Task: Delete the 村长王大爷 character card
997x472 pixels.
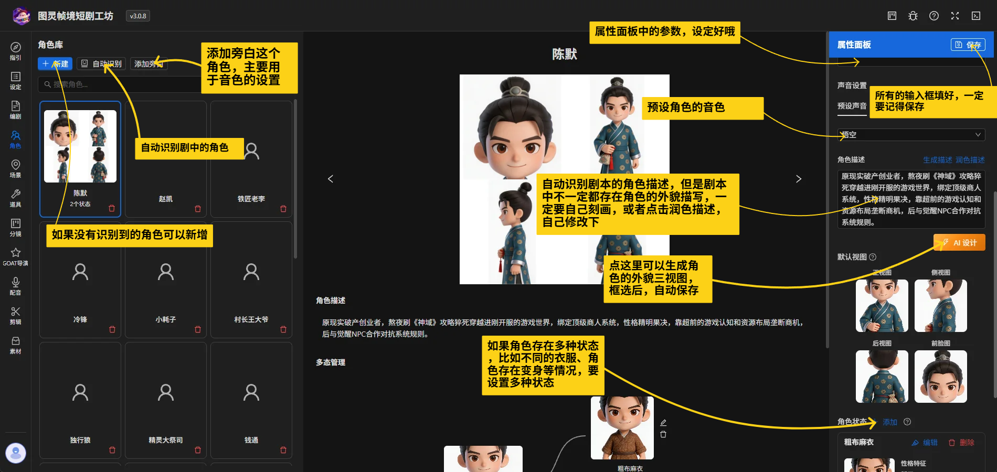Action: coord(283,329)
